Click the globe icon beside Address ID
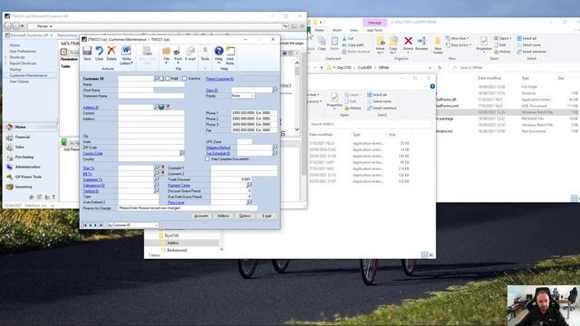 (x=161, y=107)
